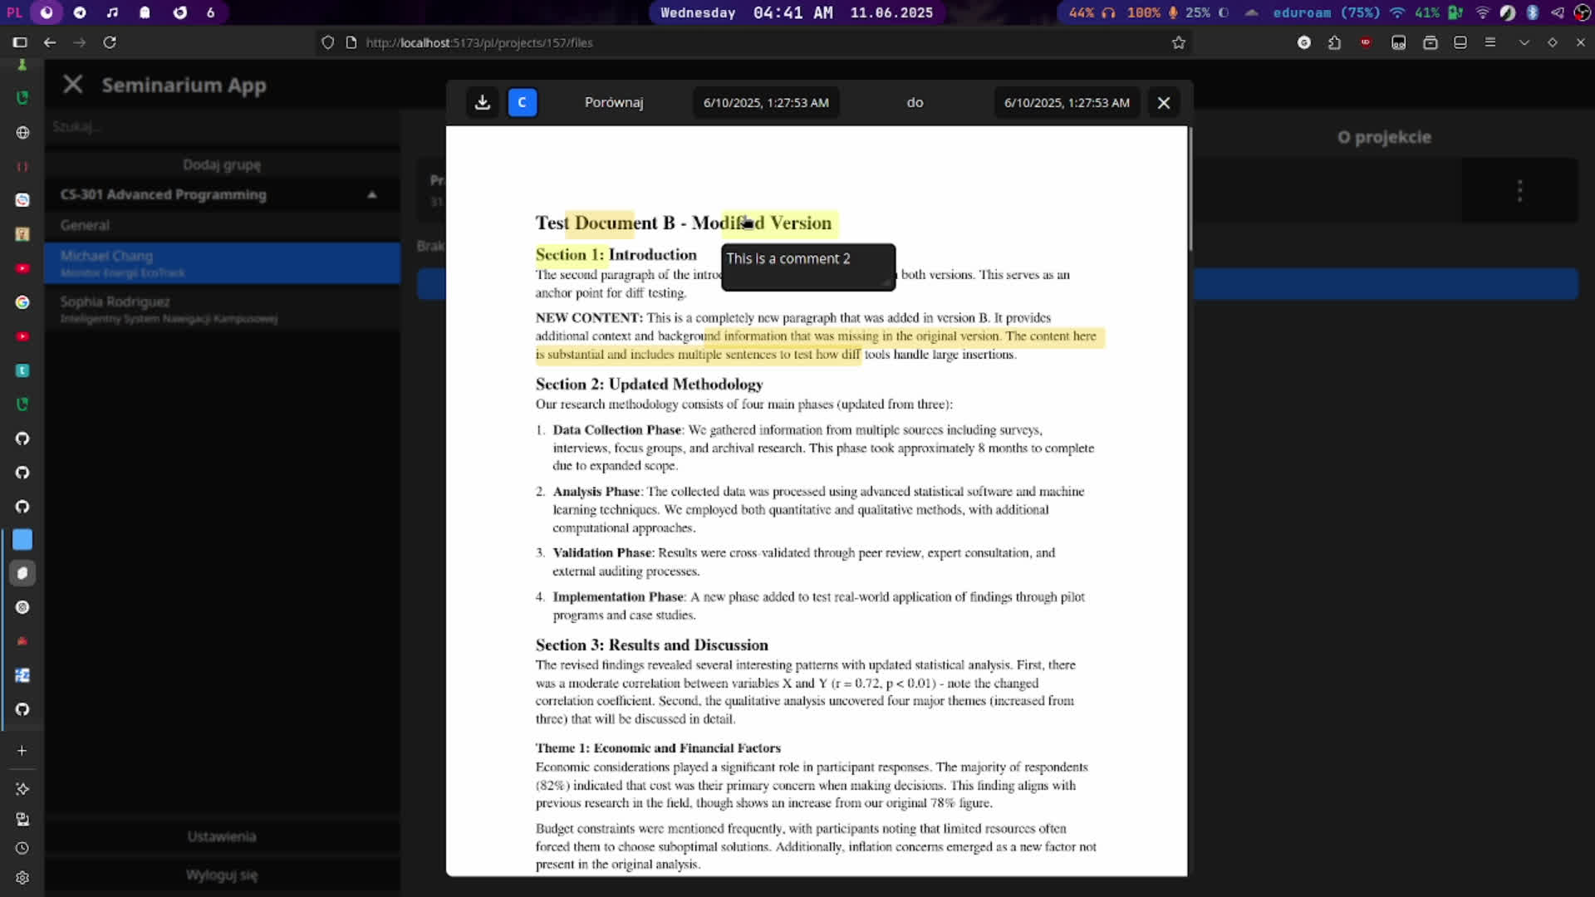Image resolution: width=1595 pixels, height=897 pixels.
Task: Open the three-dot project options menu
Action: pyautogui.click(x=1519, y=190)
